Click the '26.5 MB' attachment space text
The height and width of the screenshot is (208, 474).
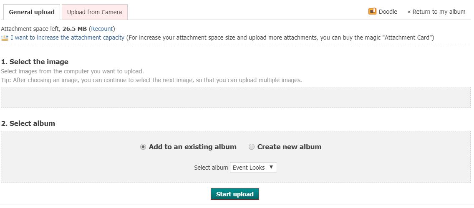click(x=75, y=29)
